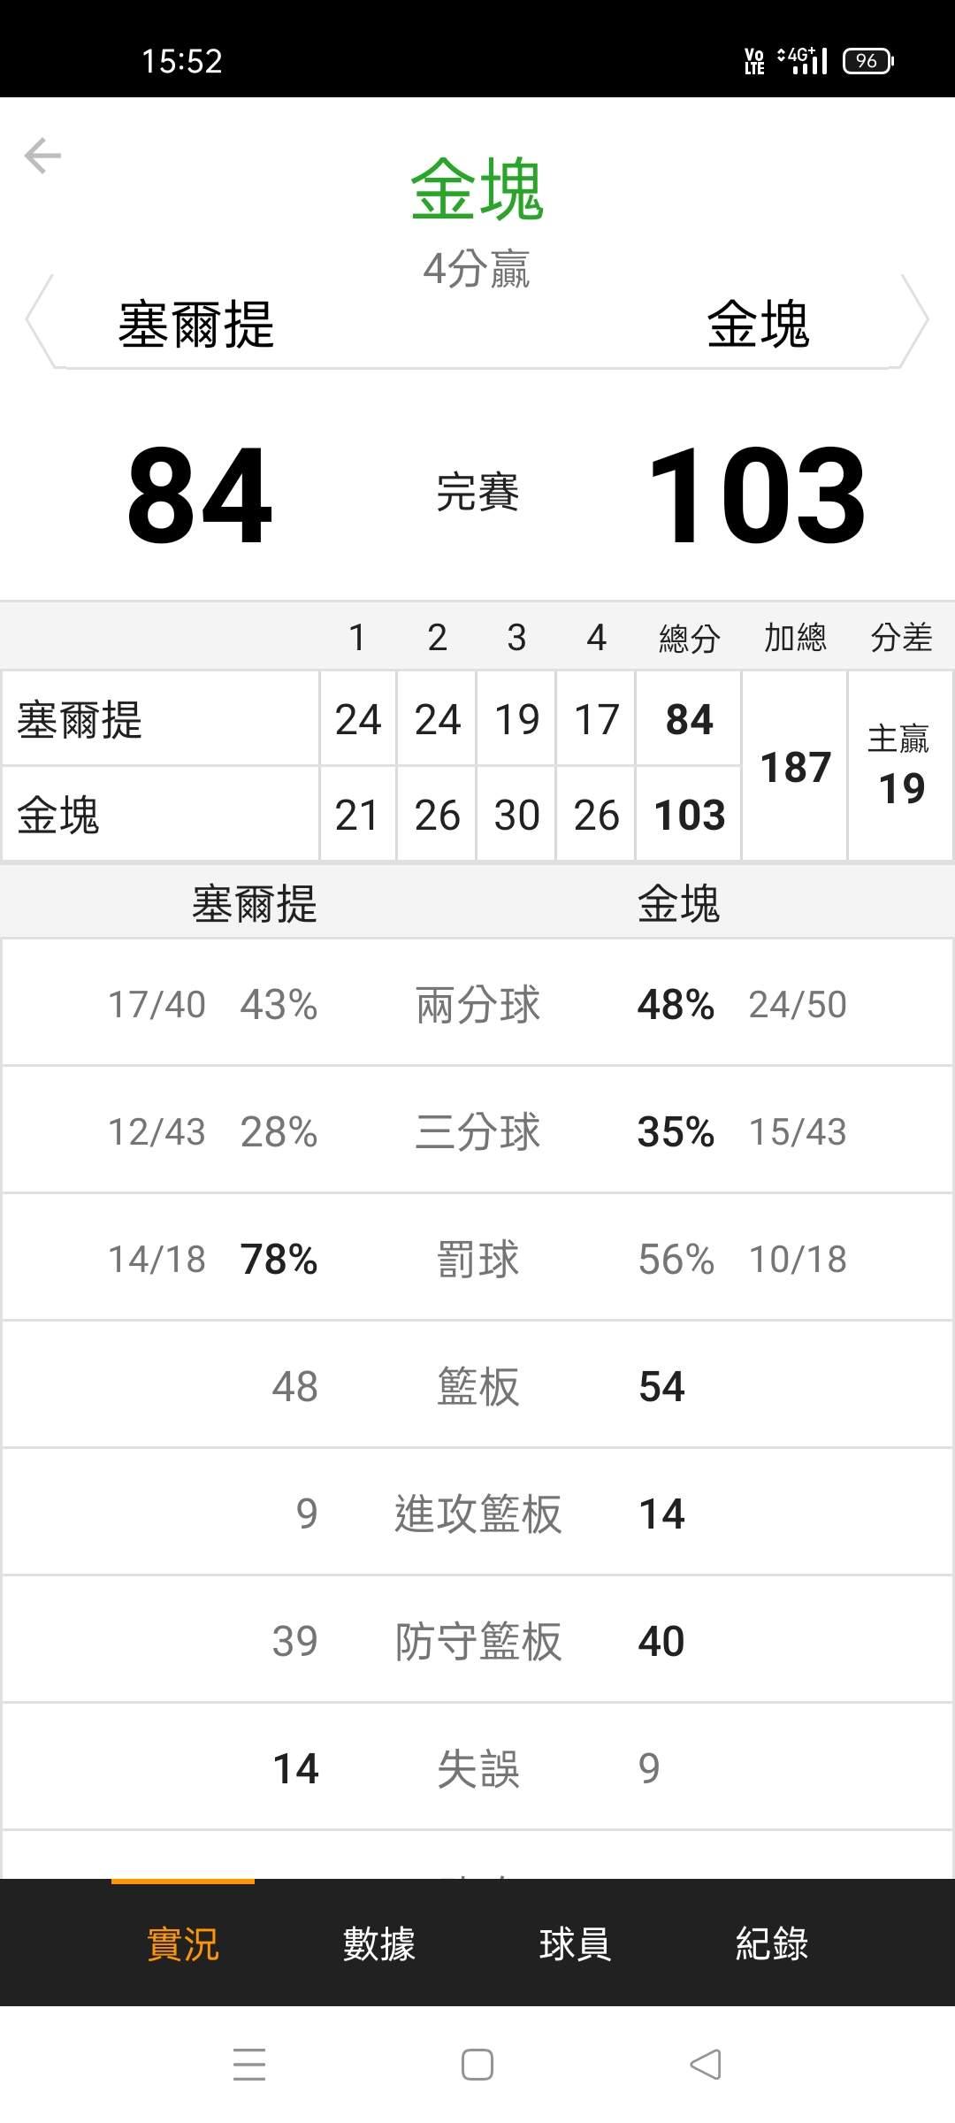Tap the 4G signal strength icon
The image size is (955, 2123).
[x=803, y=61]
